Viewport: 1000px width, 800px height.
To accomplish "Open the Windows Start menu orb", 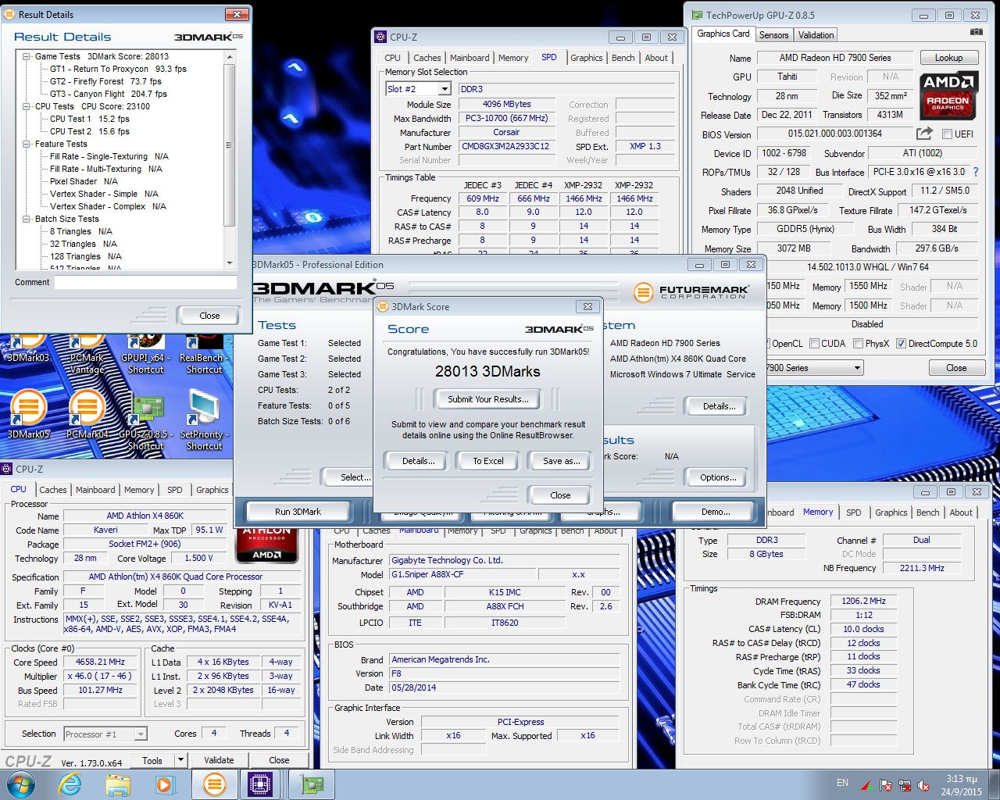I will tap(20, 784).
